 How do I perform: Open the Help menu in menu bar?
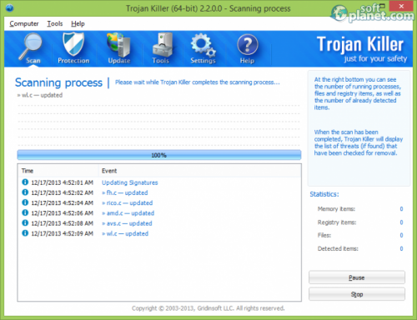coord(78,23)
